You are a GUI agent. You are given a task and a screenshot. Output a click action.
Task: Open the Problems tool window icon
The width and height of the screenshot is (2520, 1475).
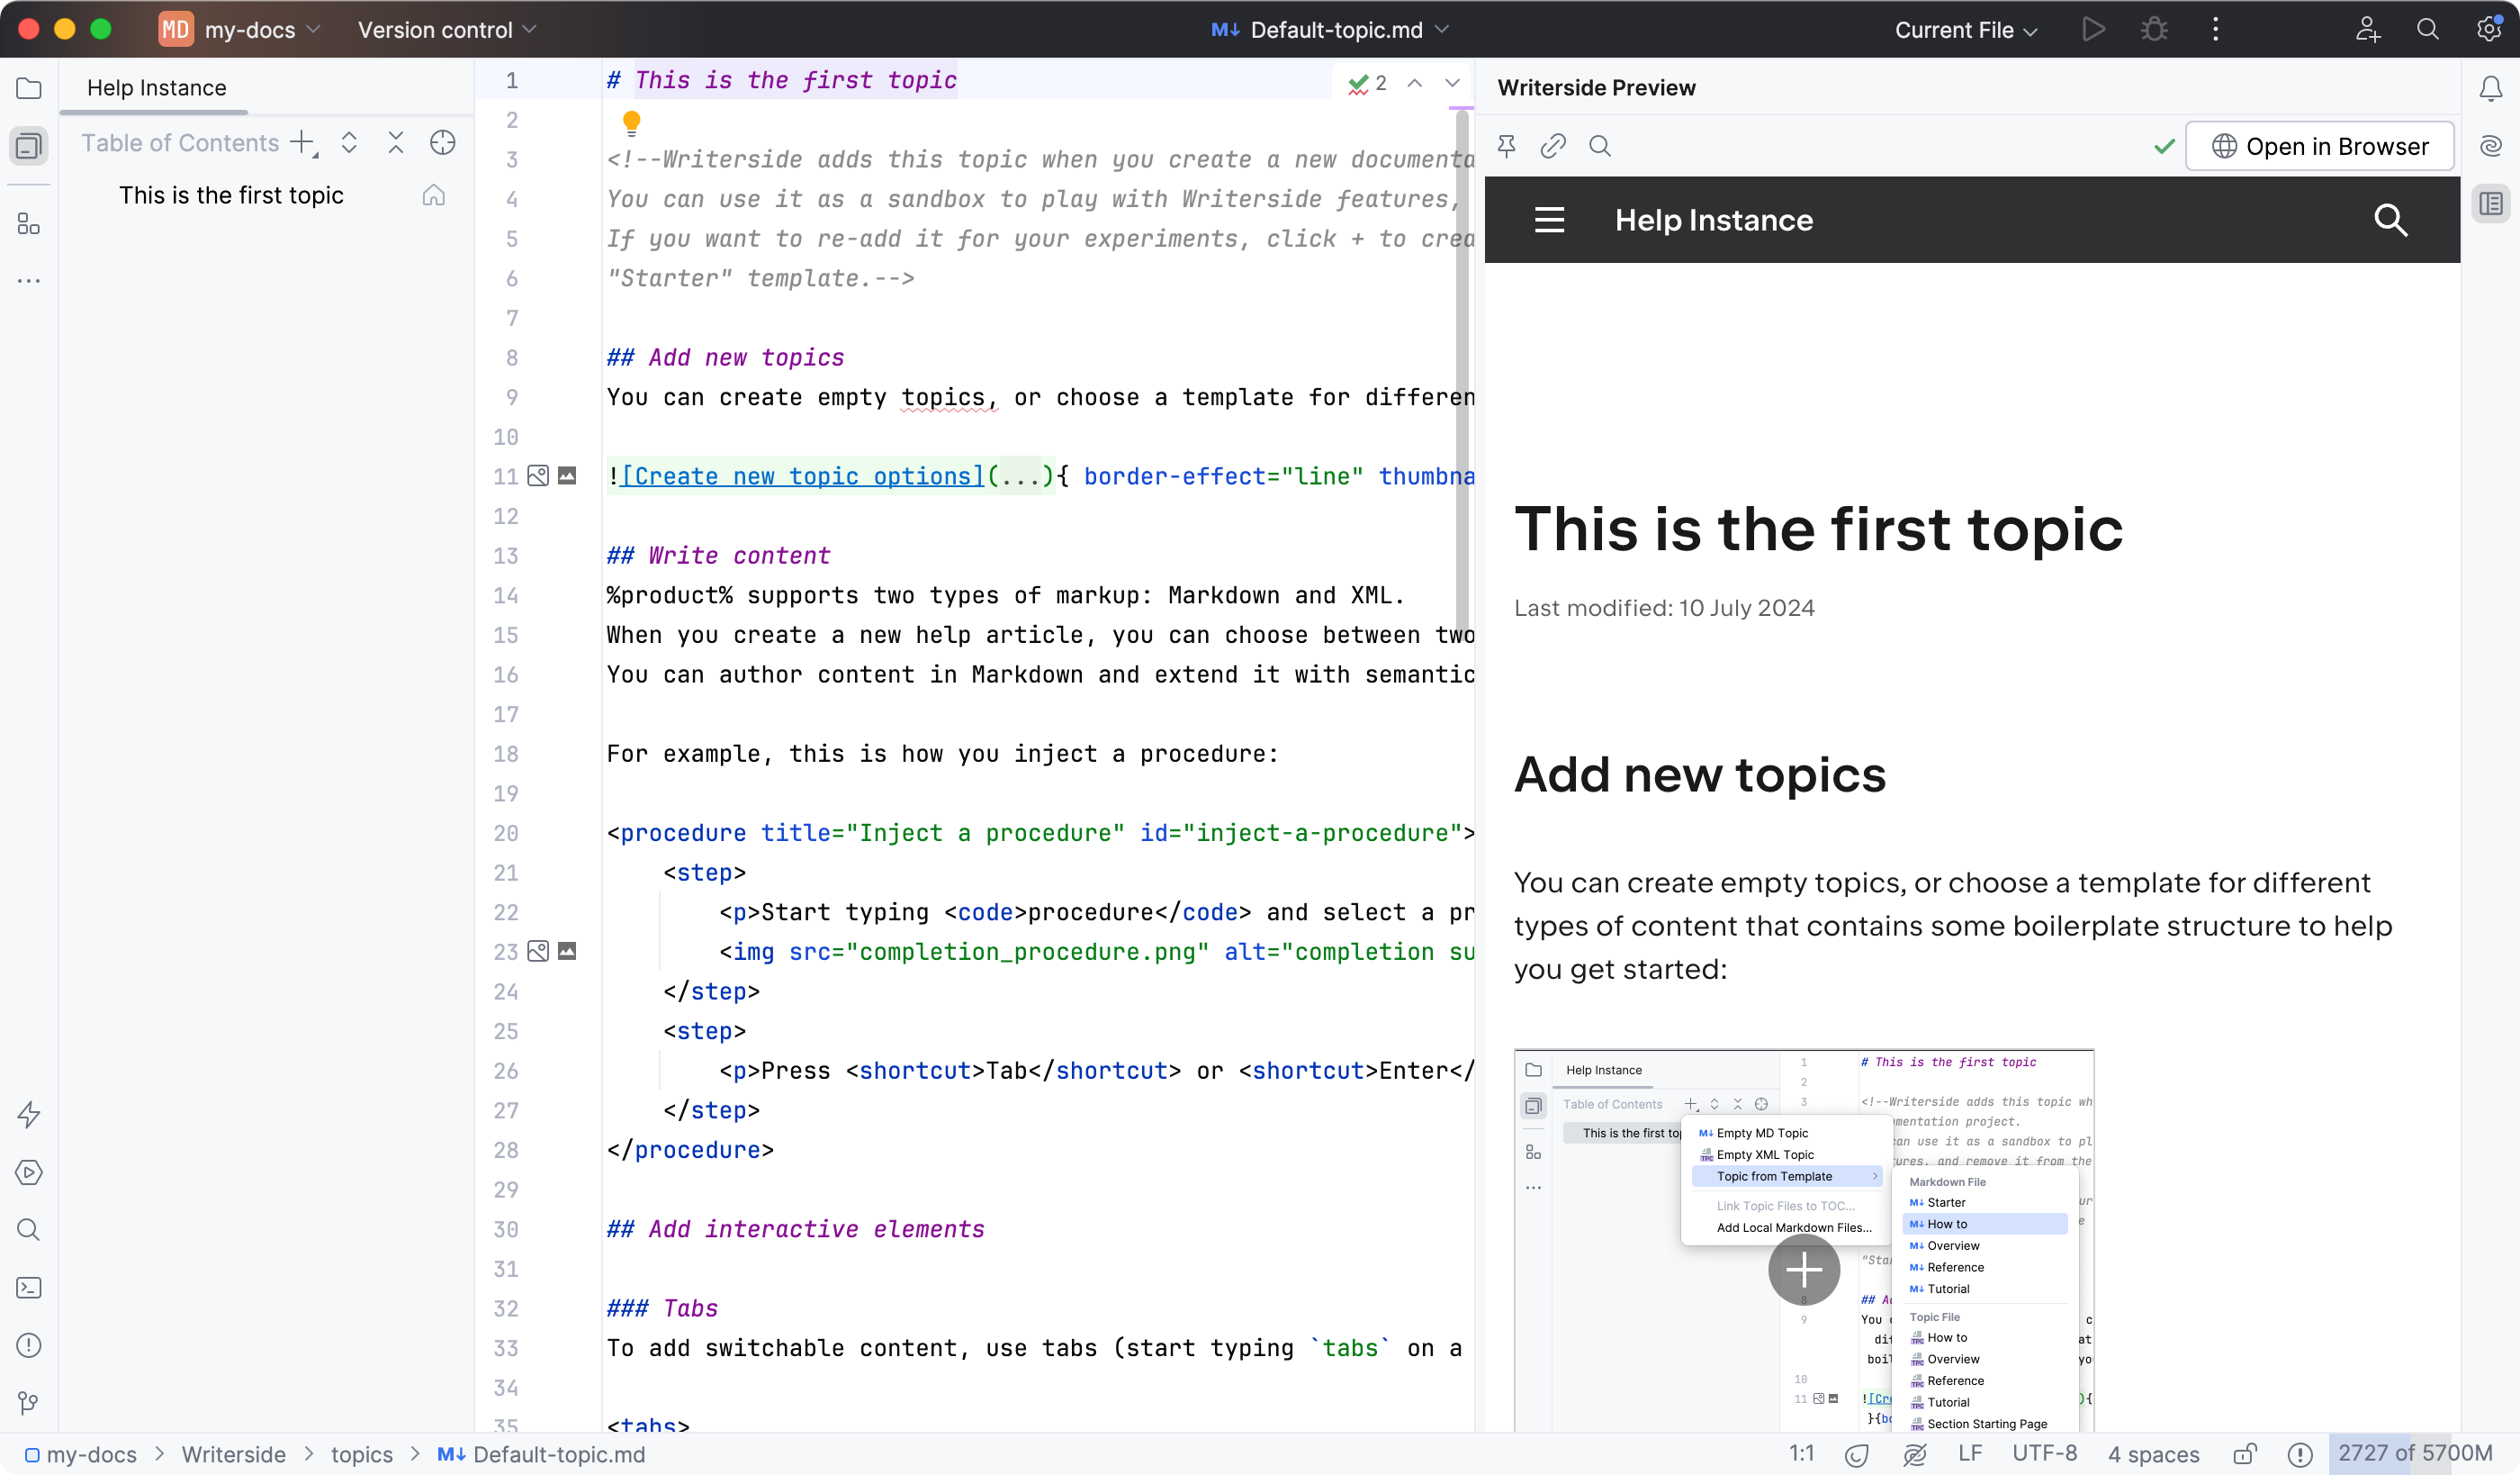(29, 1345)
